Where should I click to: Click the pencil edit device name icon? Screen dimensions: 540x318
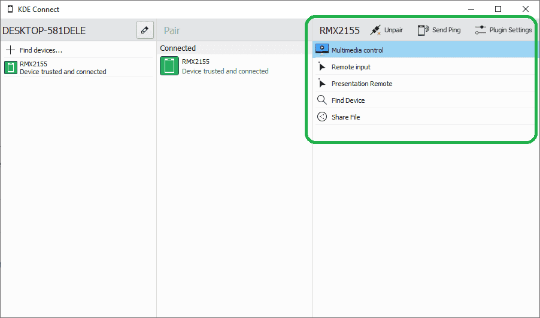click(145, 30)
